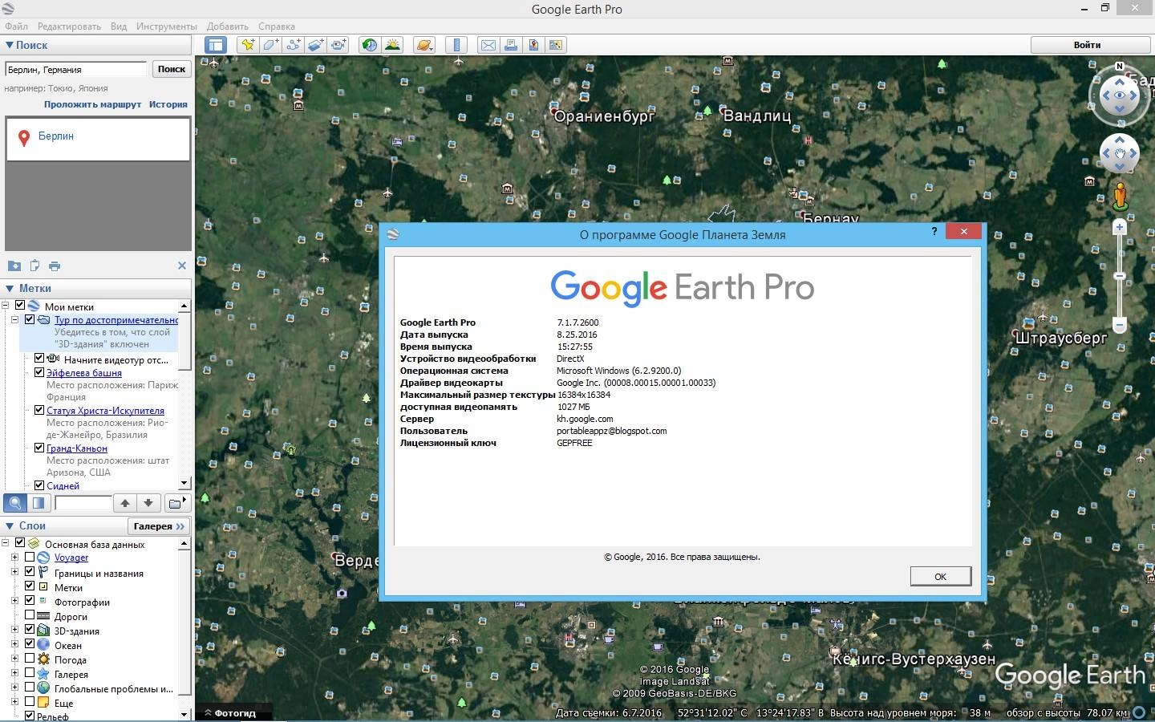The width and height of the screenshot is (1155, 722).
Task: Open the add folder icon menu
Action: [x=176, y=503]
